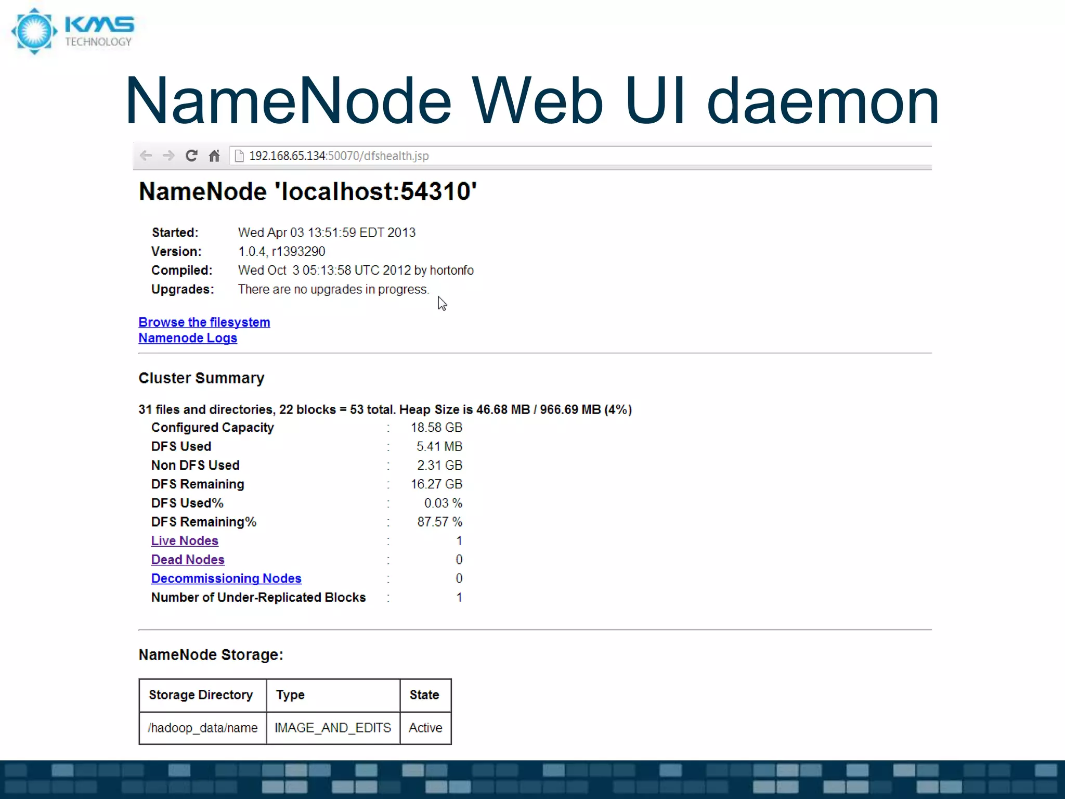
Task: Reload the dfshealth page
Action: coord(191,156)
